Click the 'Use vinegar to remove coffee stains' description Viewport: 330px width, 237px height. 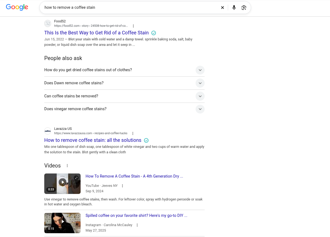(x=123, y=202)
